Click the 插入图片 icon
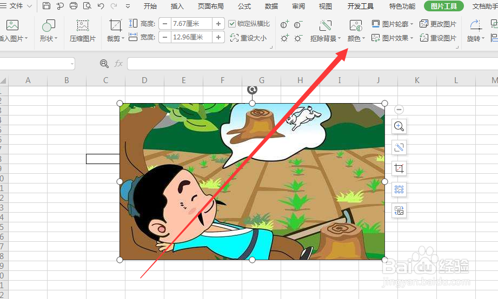The height and width of the screenshot is (299, 498). (x=12, y=25)
